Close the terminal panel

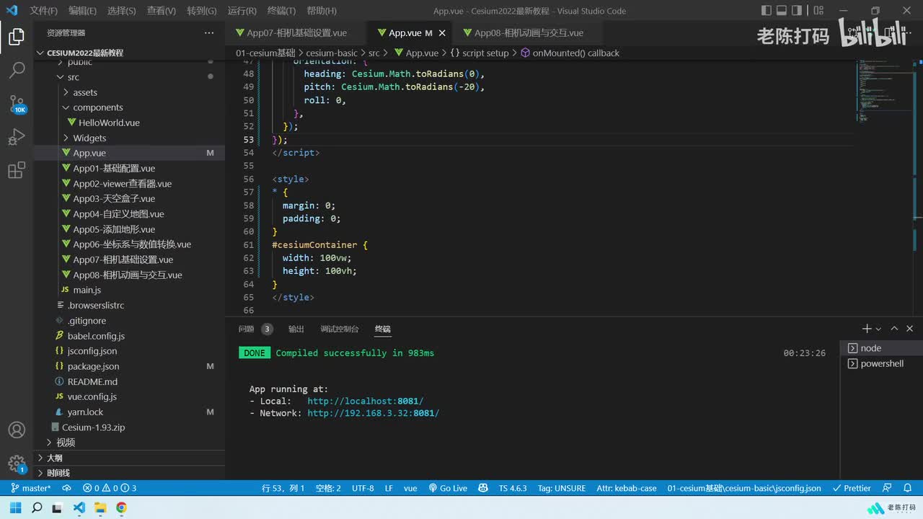[x=909, y=329]
